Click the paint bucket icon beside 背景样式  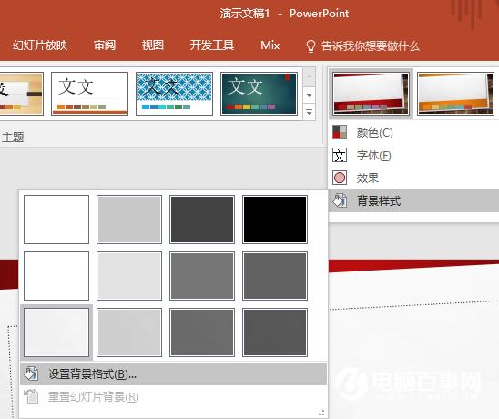point(340,201)
